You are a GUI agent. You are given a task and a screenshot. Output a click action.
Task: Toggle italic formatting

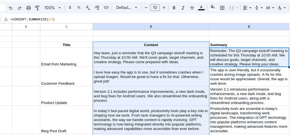pos(183,8)
